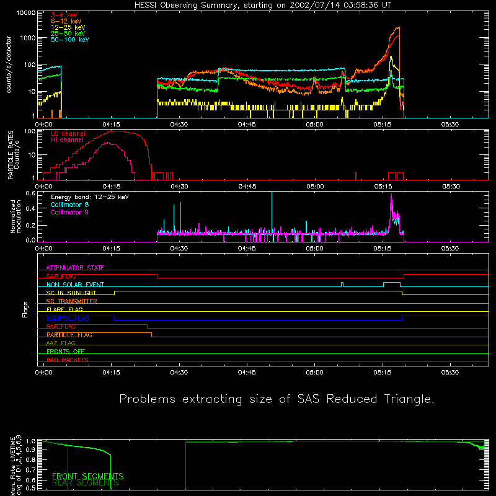Click the SC TRANSMITTER flag label
The height and width of the screenshot is (496, 496).
pyautogui.click(x=72, y=301)
